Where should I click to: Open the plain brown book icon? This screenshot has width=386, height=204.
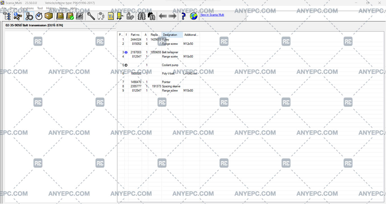pyautogui.click(x=60, y=16)
